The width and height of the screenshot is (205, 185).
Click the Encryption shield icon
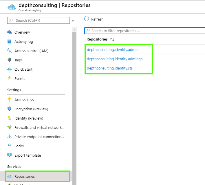[10, 109]
